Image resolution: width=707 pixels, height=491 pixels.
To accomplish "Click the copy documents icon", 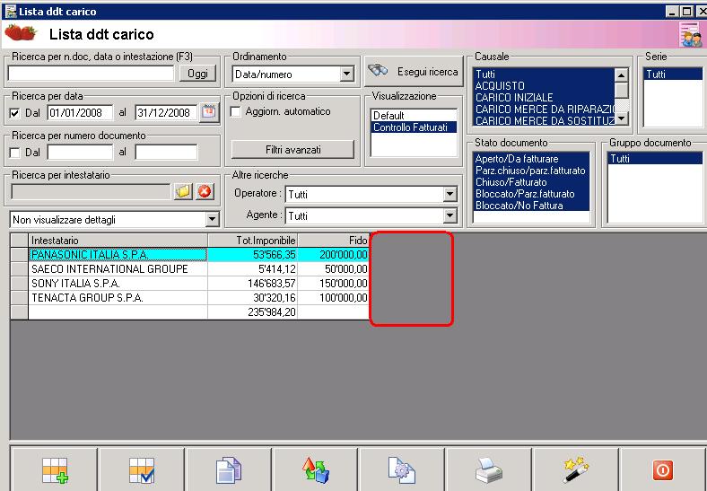I will (x=229, y=470).
